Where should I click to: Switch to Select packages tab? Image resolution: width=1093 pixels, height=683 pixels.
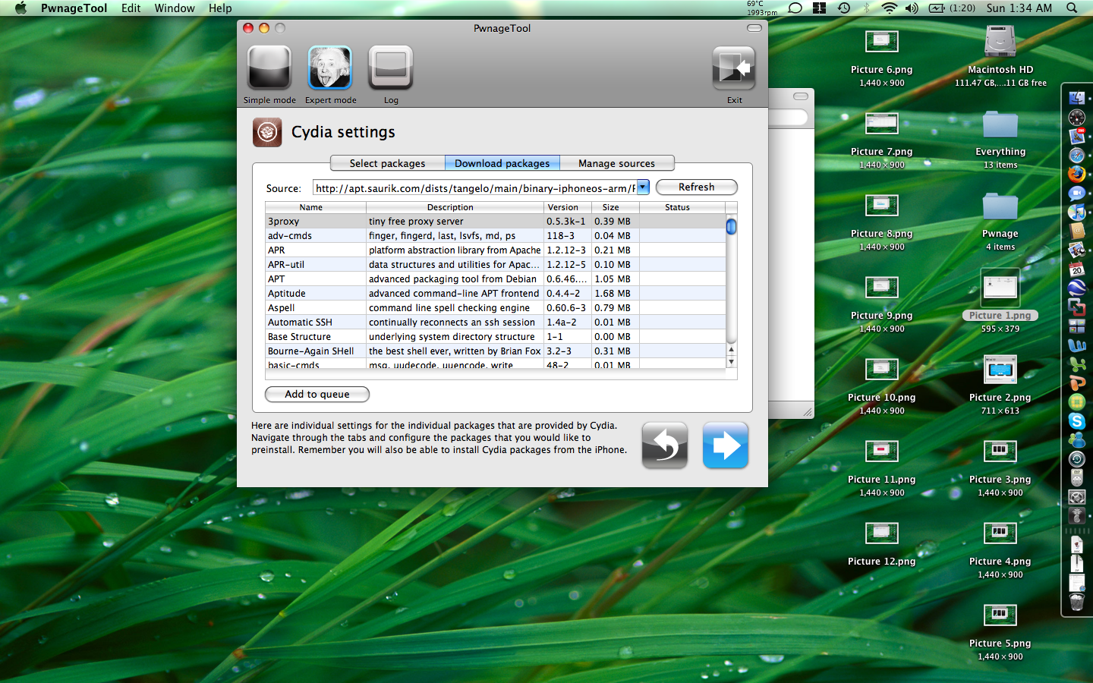pyautogui.click(x=387, y=163)
